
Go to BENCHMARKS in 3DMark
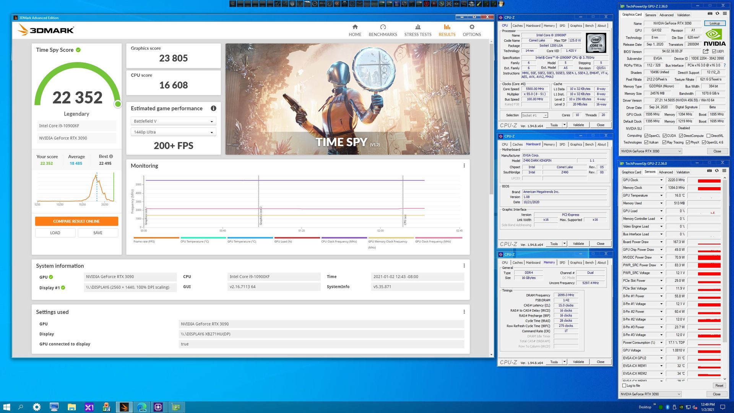[x=383, y=30]
